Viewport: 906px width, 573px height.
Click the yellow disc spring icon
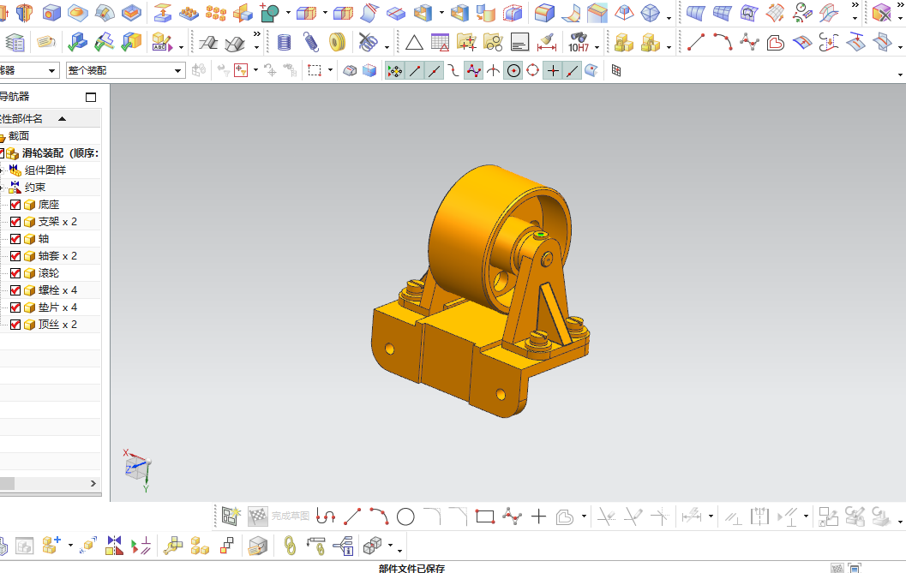(337, 42)
